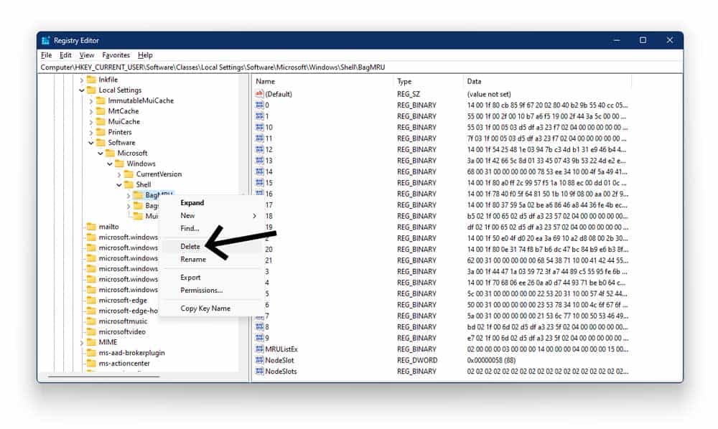
Task: Select the Shell folder icon
Action: point(129,185)
